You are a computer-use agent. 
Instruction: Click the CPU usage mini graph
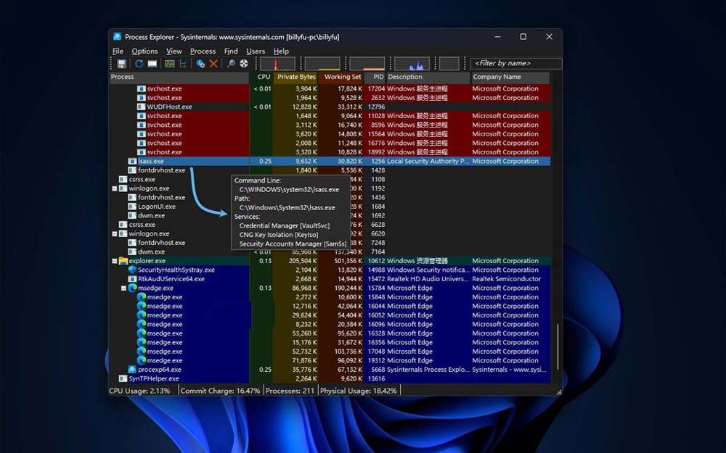point(277,64)
